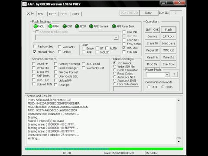Open the P-KEY tab
This screenshot has width=208, height=156.
coord(75,14)
